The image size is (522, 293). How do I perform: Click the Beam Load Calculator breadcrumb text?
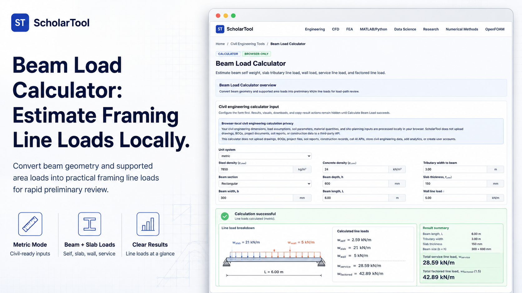288,44
